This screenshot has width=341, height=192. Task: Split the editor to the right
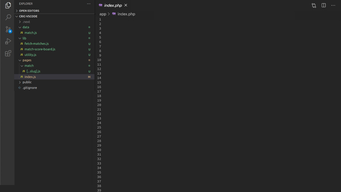coord(324,5)
